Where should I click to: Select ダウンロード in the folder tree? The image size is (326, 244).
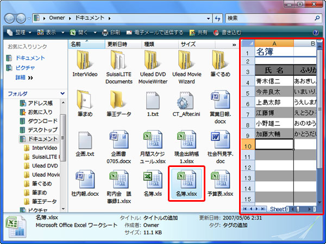(x=39, y=121)
